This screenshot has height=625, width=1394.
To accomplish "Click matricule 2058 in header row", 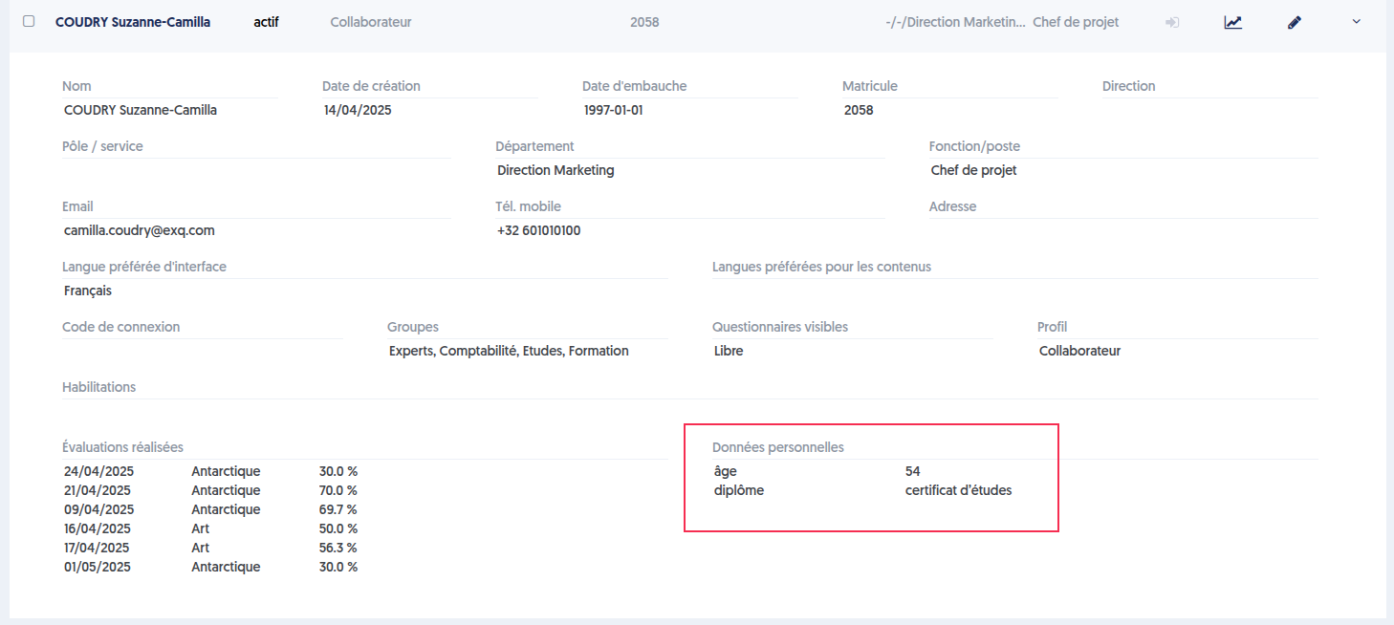I will pyautogui.click(x=644, y=21).
